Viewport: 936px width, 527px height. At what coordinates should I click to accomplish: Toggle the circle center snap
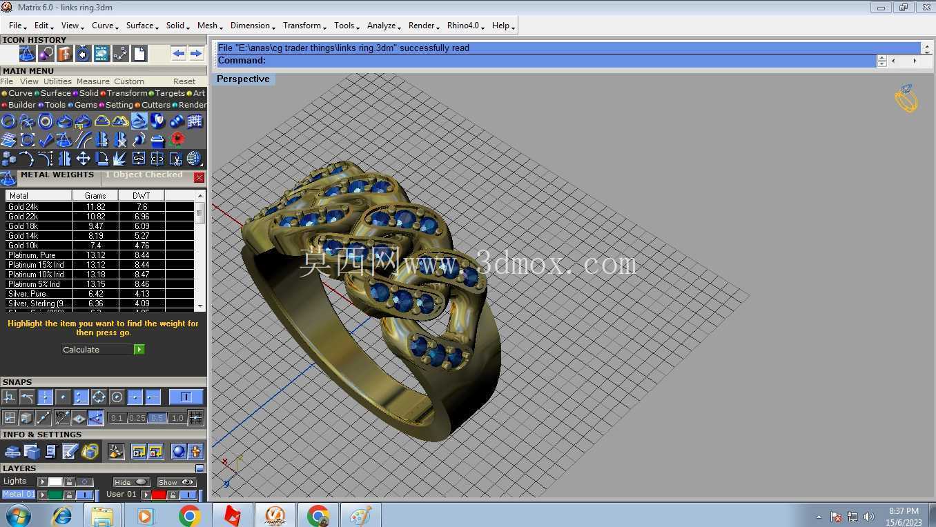point(117,397)
